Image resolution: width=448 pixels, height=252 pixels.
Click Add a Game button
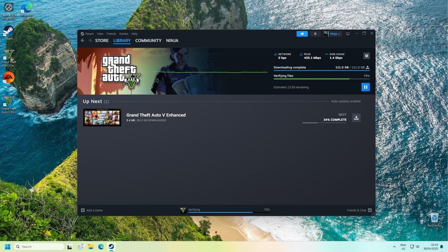92,210
